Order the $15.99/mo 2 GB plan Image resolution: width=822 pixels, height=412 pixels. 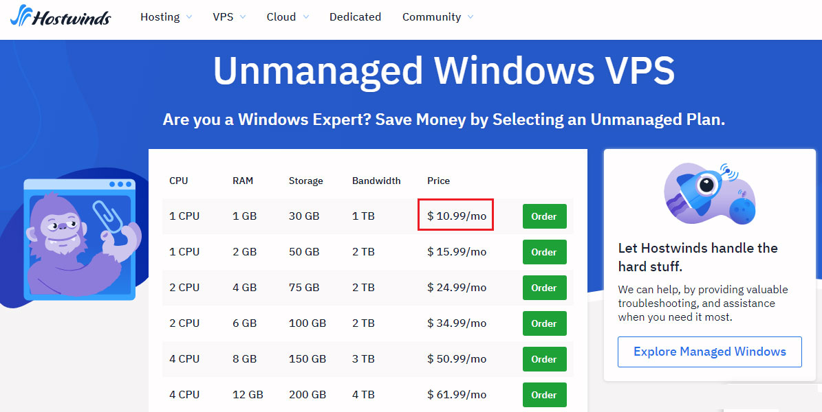coord(544,252)
